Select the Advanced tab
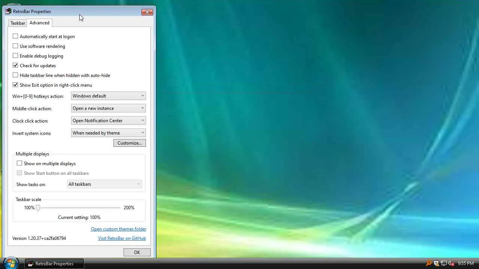Viewport: 479px width, 269px height. 39,23
